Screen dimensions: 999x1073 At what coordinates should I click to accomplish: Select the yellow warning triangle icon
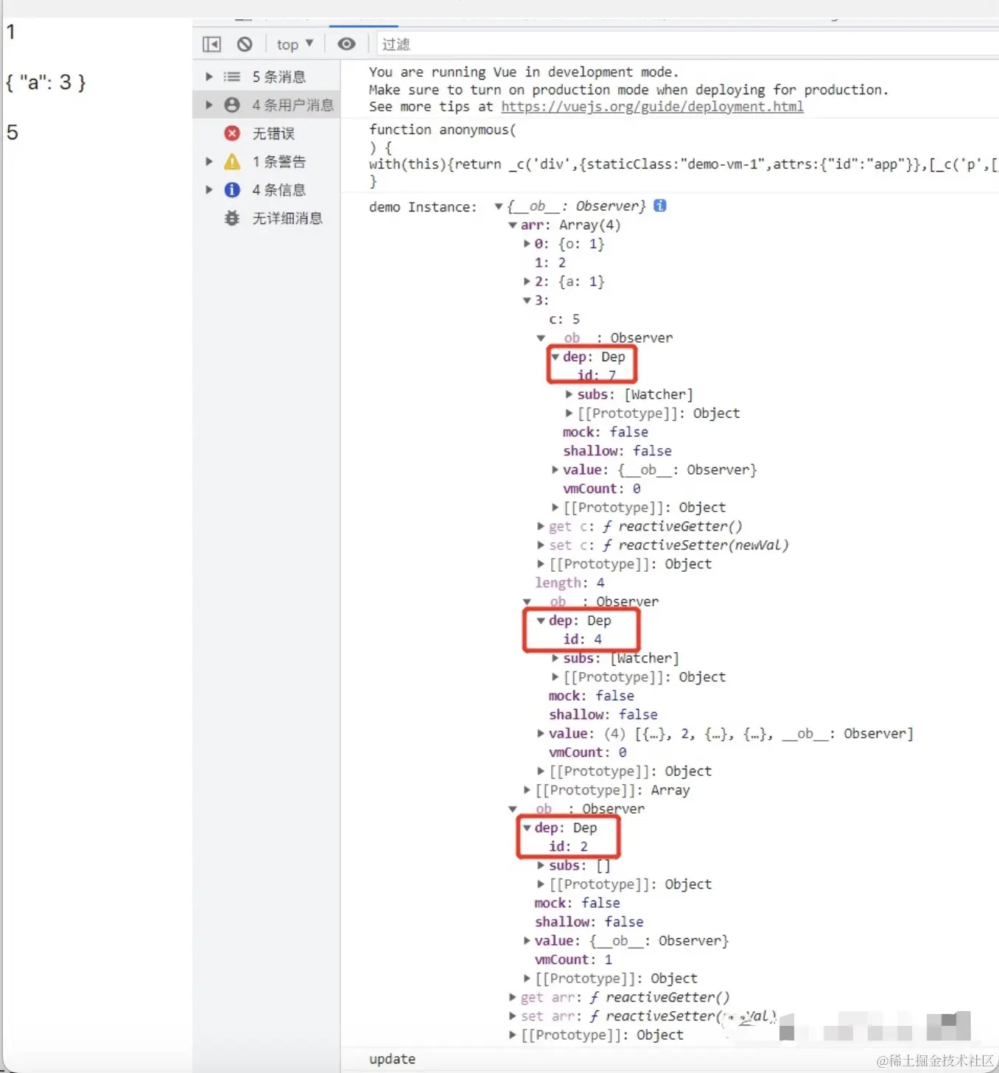point(232,161)
